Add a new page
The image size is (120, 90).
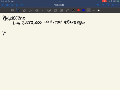(x=108, y=5)
